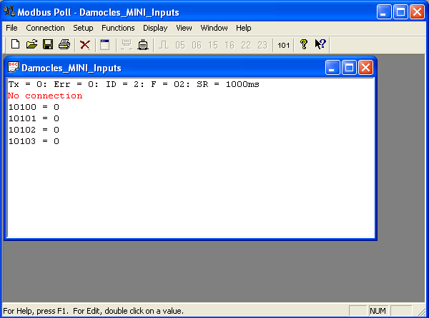Click the 101 toolbar button
Viewport: 429px width, 318px height.
283,45
